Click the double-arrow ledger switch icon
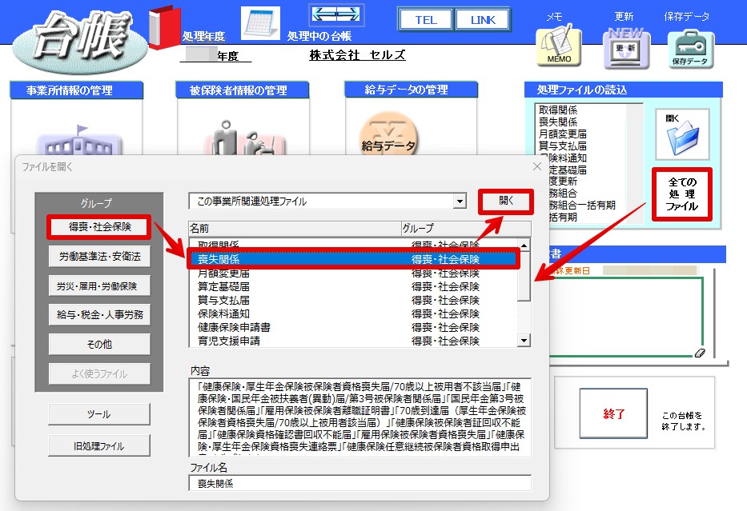747x511 pixels. coord(336,14)
